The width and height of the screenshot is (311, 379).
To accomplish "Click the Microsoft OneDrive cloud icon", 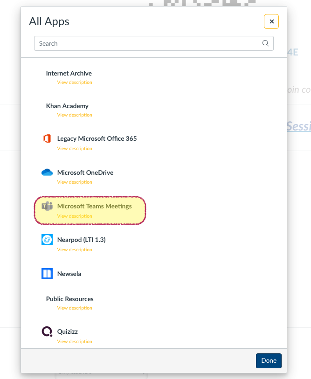I will (x=47, y=172).
